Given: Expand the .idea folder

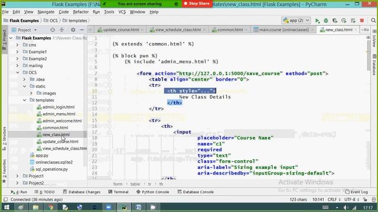Looking at the screenshot, I should [x=24, y=79].
